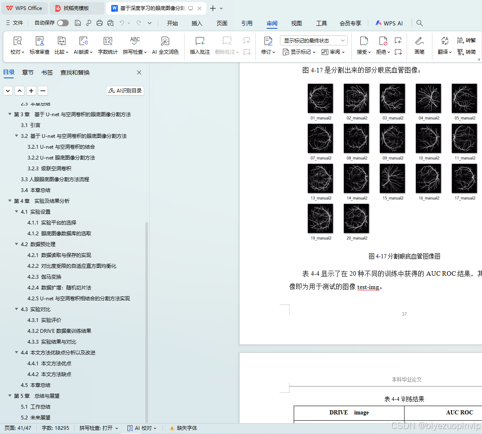This screenshot has width=482, height=434.
Task: Click the AI识别目录 button
Action: (x=125, y=91)
